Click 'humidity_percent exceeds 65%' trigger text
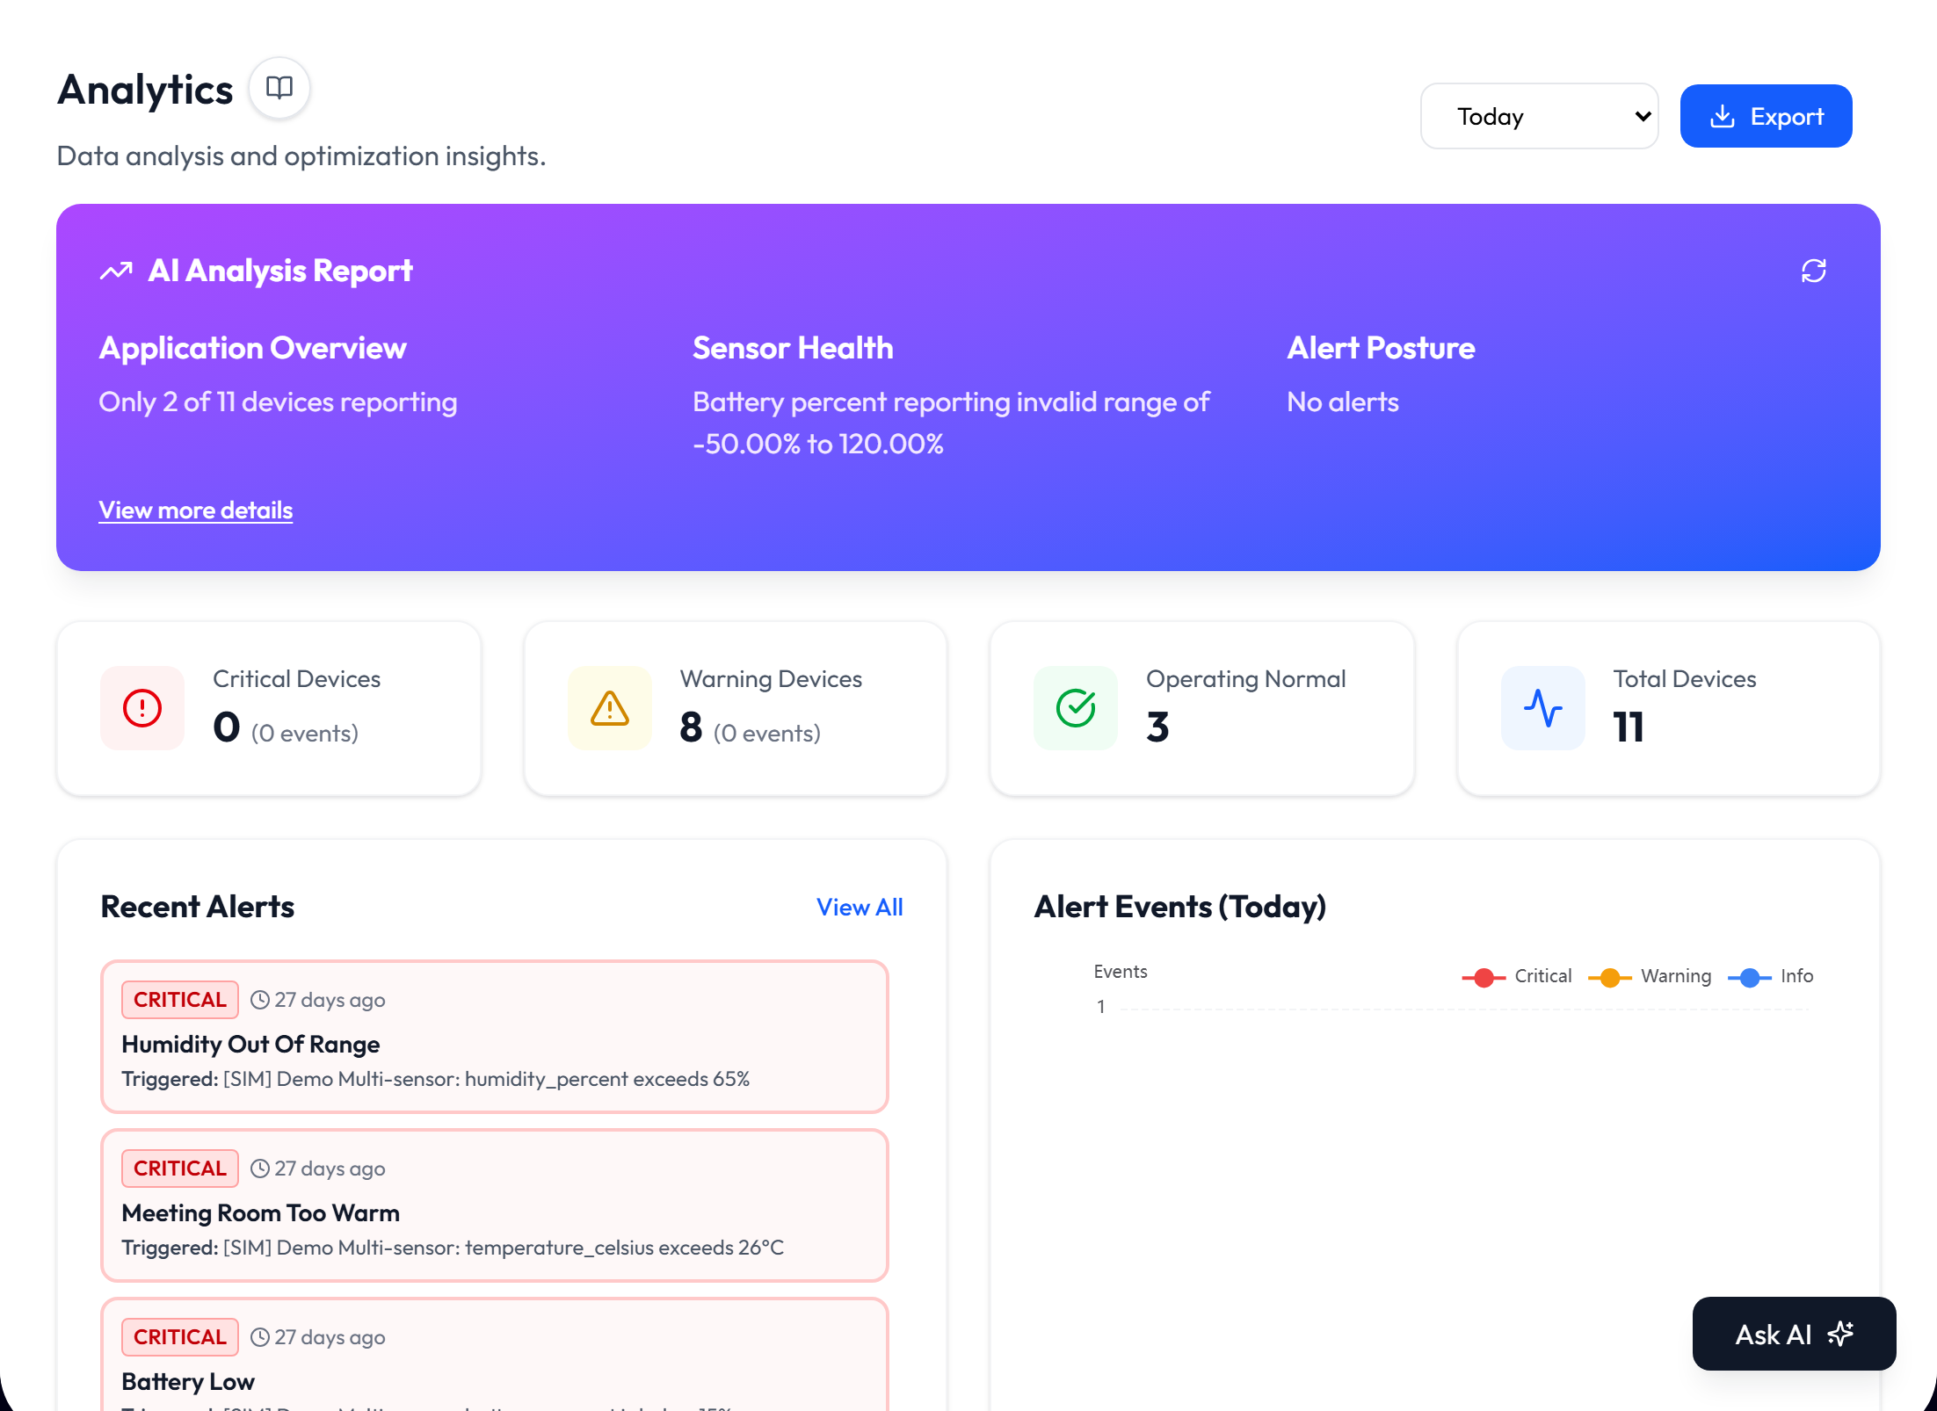The image size is (1937, 1411). coord(607,1079)
